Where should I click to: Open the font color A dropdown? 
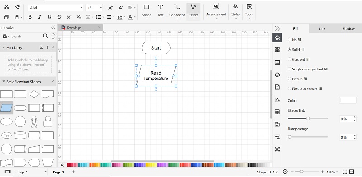click(x=131, y=17)
